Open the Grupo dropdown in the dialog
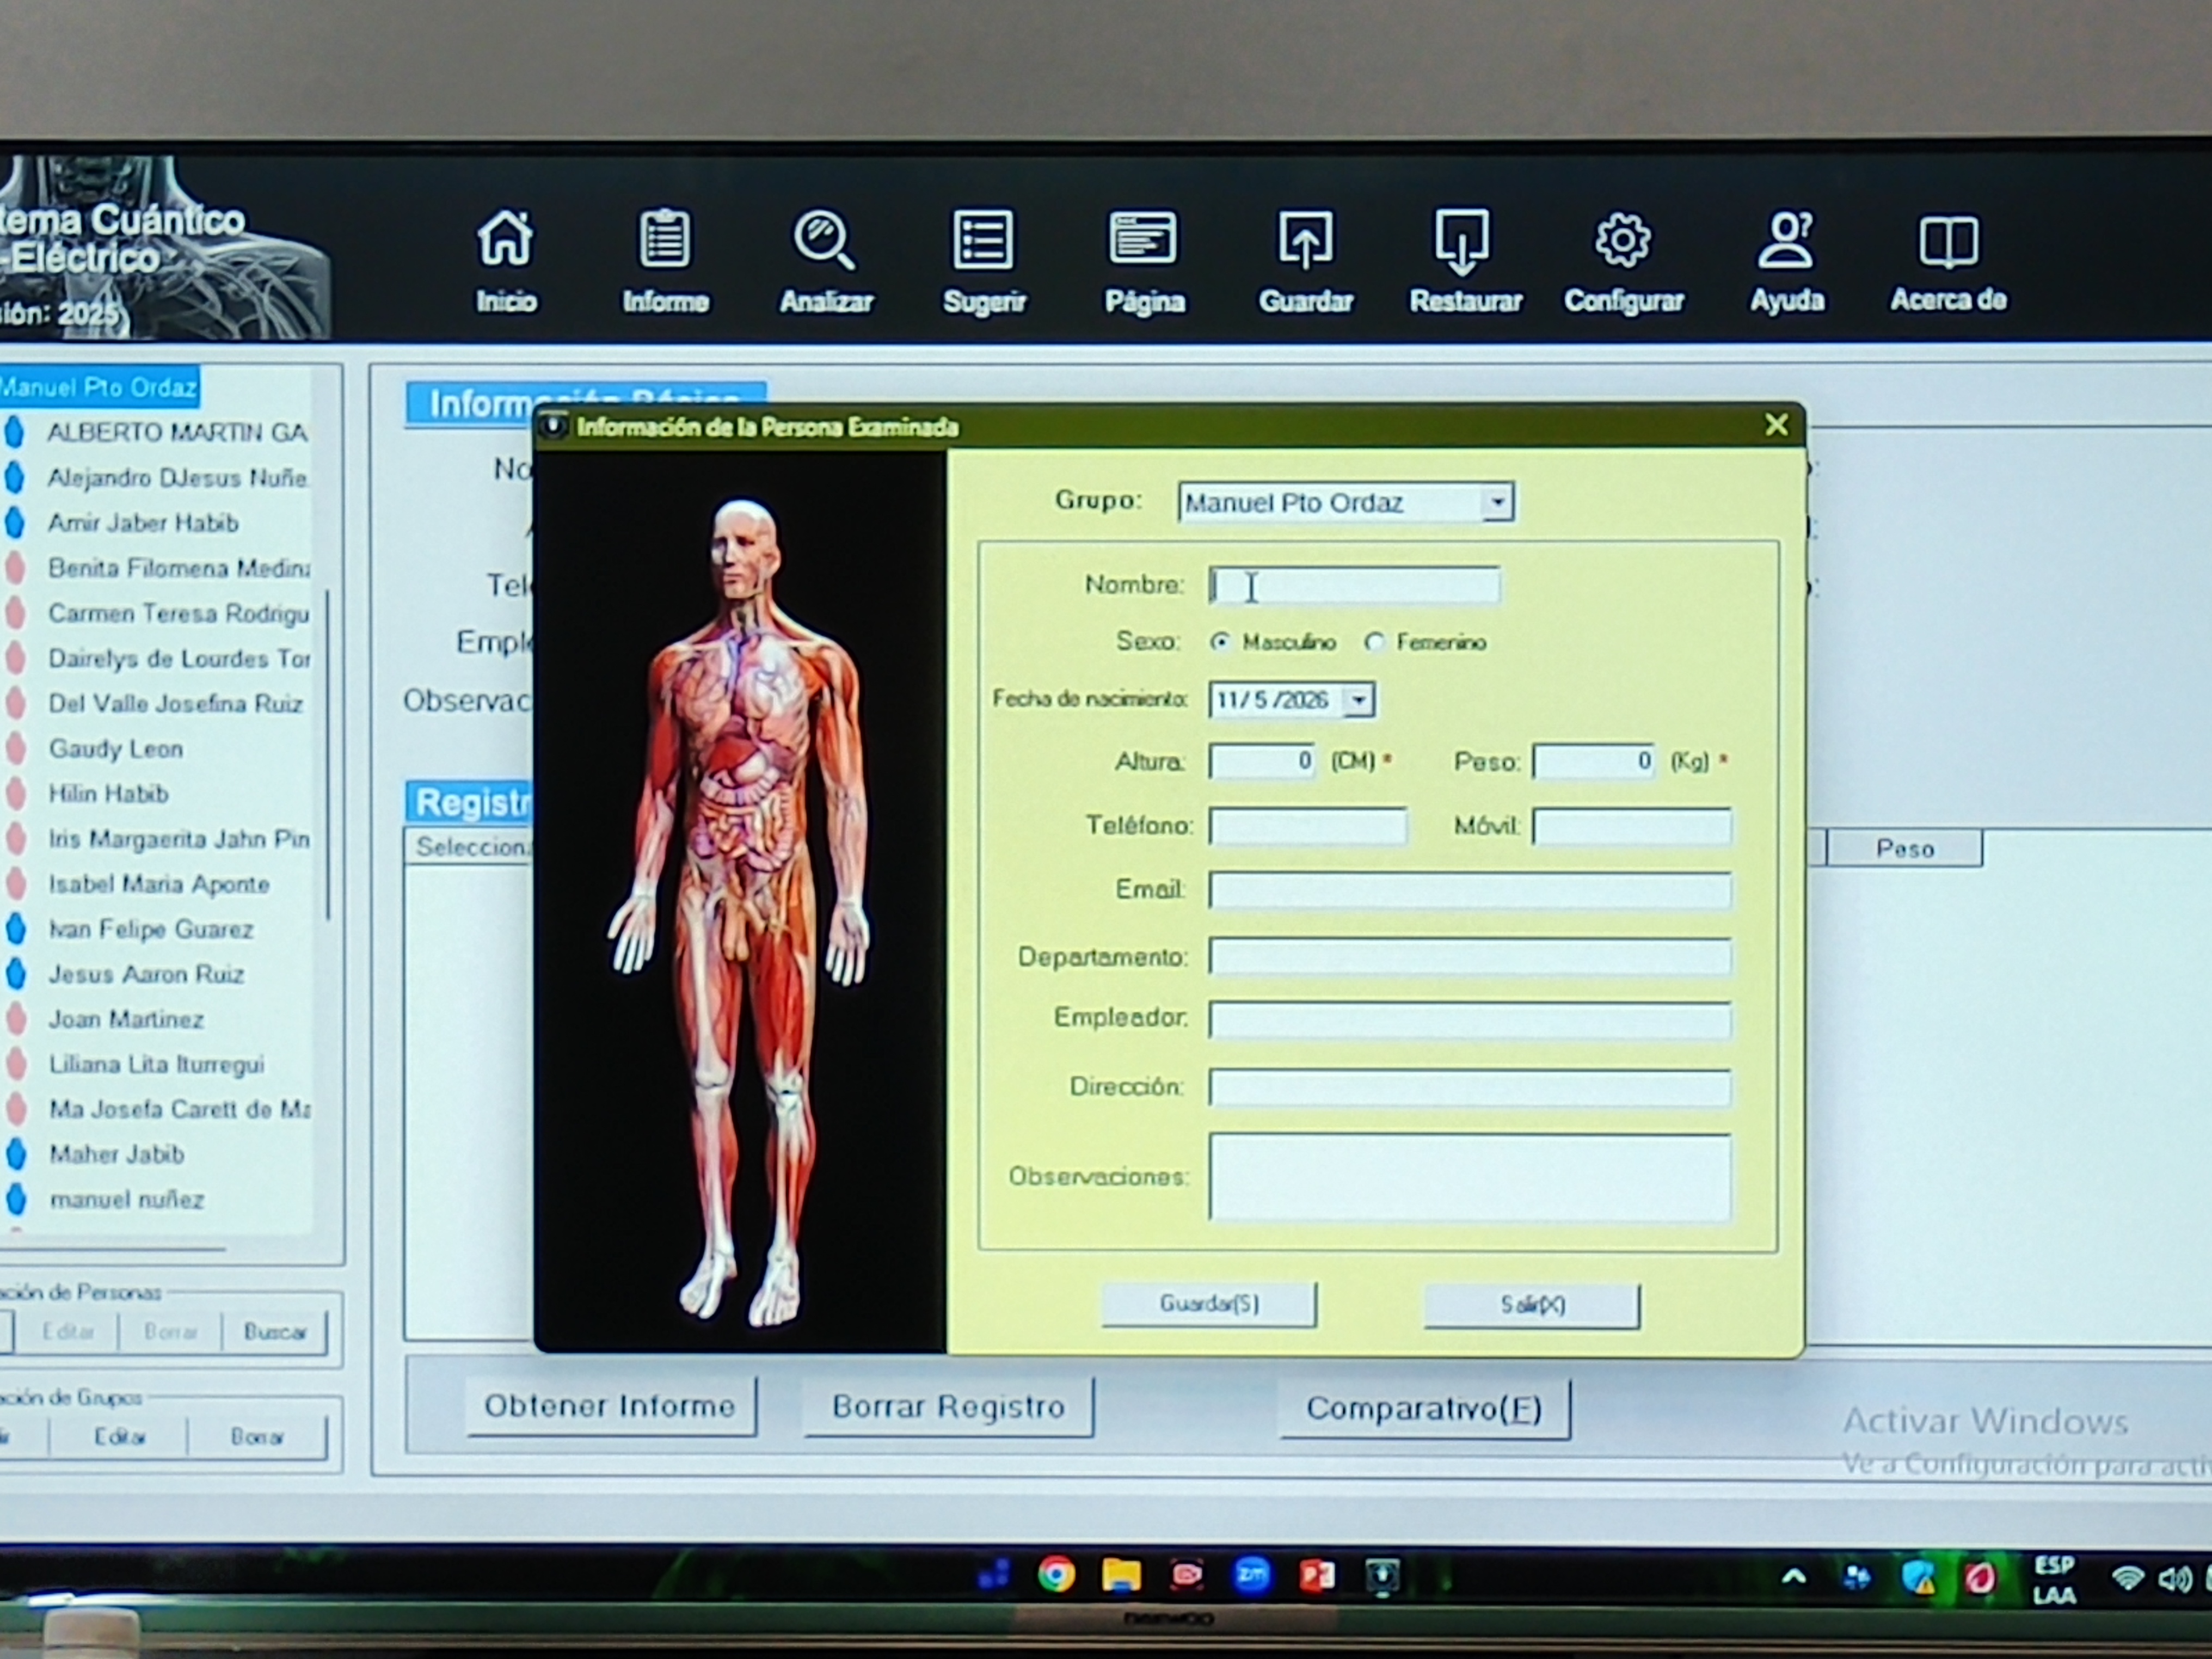 tap(1497, 502)
